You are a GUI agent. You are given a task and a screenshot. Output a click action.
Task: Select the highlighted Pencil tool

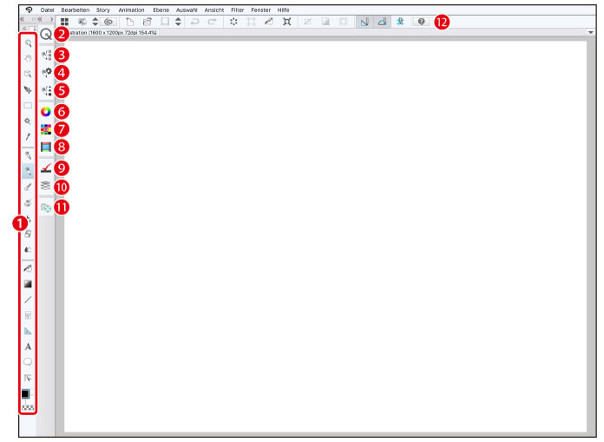tap(28, 171)
